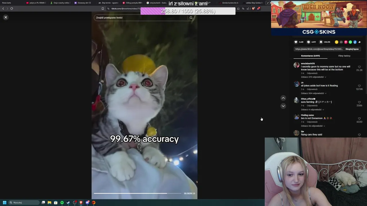Focus the "Znajdź powiązane treści" search field

click(141, 18)
